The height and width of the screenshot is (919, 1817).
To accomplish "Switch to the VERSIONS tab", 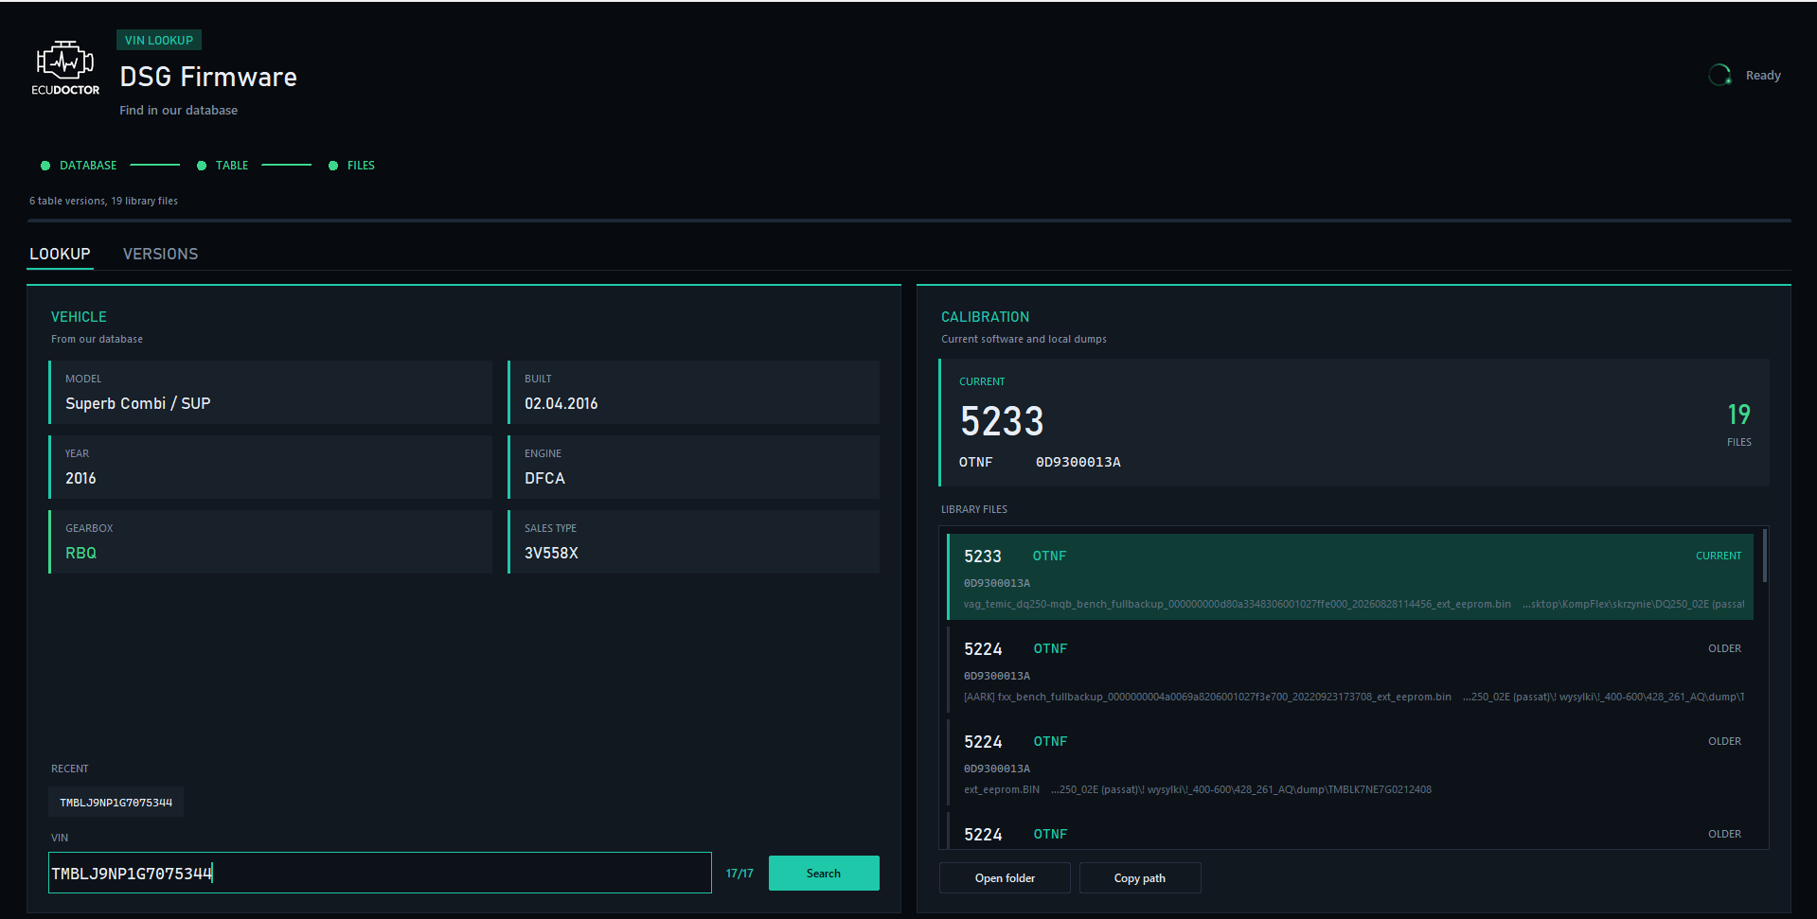I will tap(160, 254).
